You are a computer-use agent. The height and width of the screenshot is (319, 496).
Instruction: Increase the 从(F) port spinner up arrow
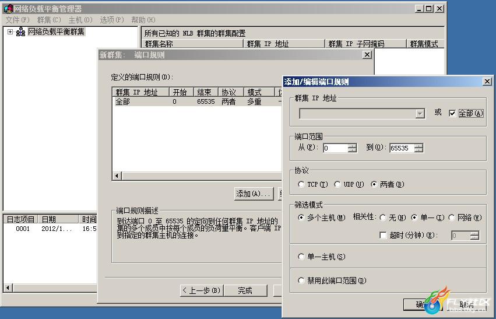pyautogui.click(x=353, y=146)
